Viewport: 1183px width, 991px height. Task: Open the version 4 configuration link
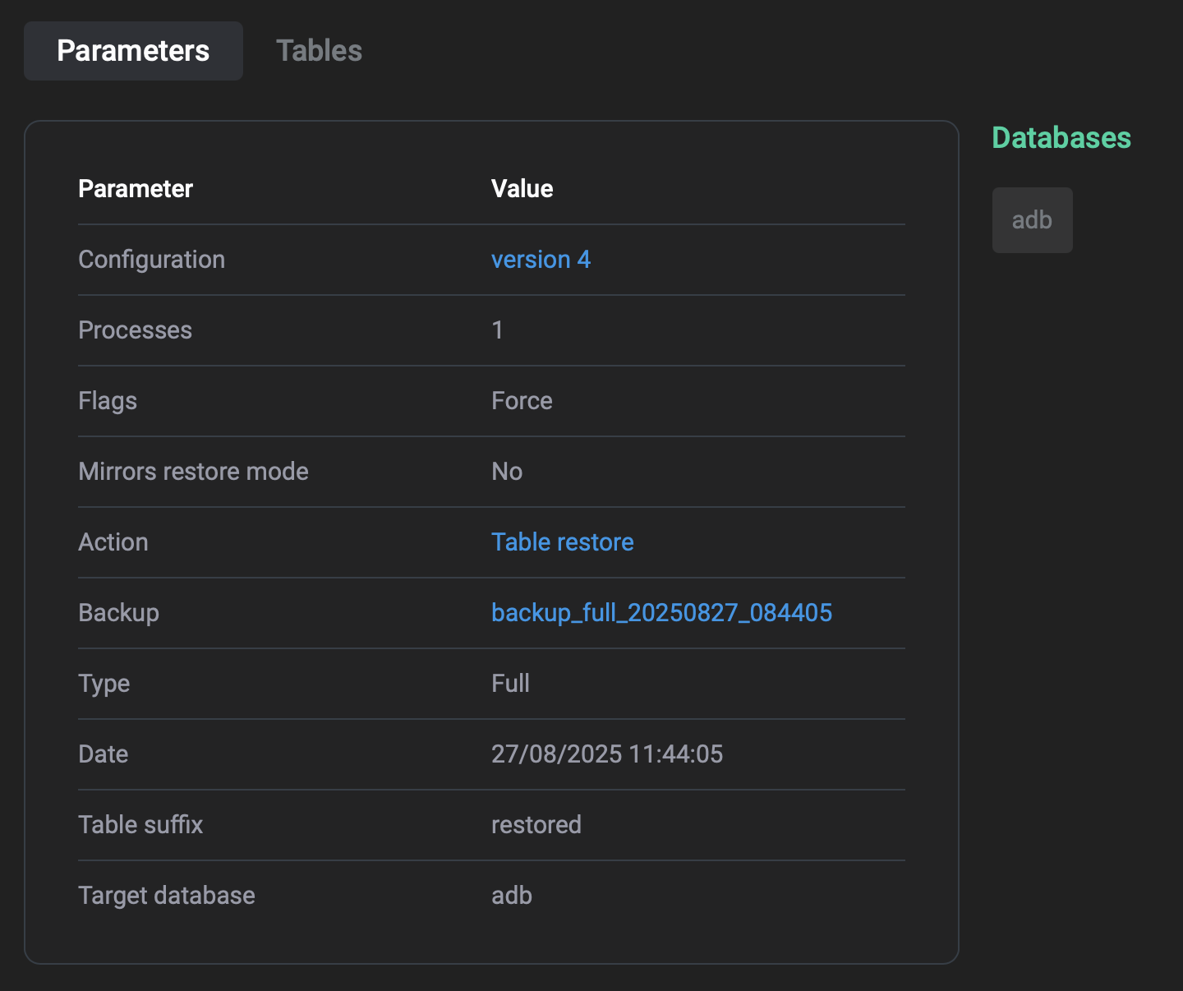point(541,260)
